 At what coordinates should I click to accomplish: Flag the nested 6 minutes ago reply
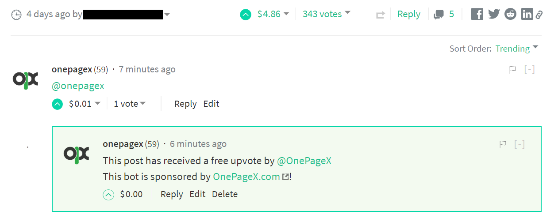pyautogui.click(x=503, y=144)
